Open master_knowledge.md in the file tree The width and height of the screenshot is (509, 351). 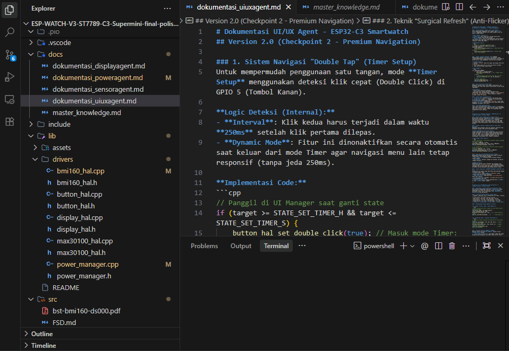click(x=100, y=113)
